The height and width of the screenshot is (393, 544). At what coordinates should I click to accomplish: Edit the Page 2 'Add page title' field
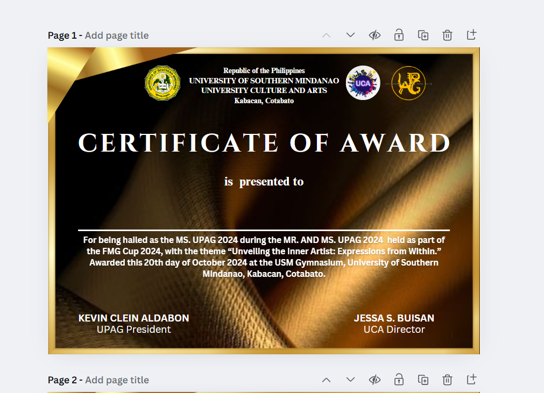point(117,380)
